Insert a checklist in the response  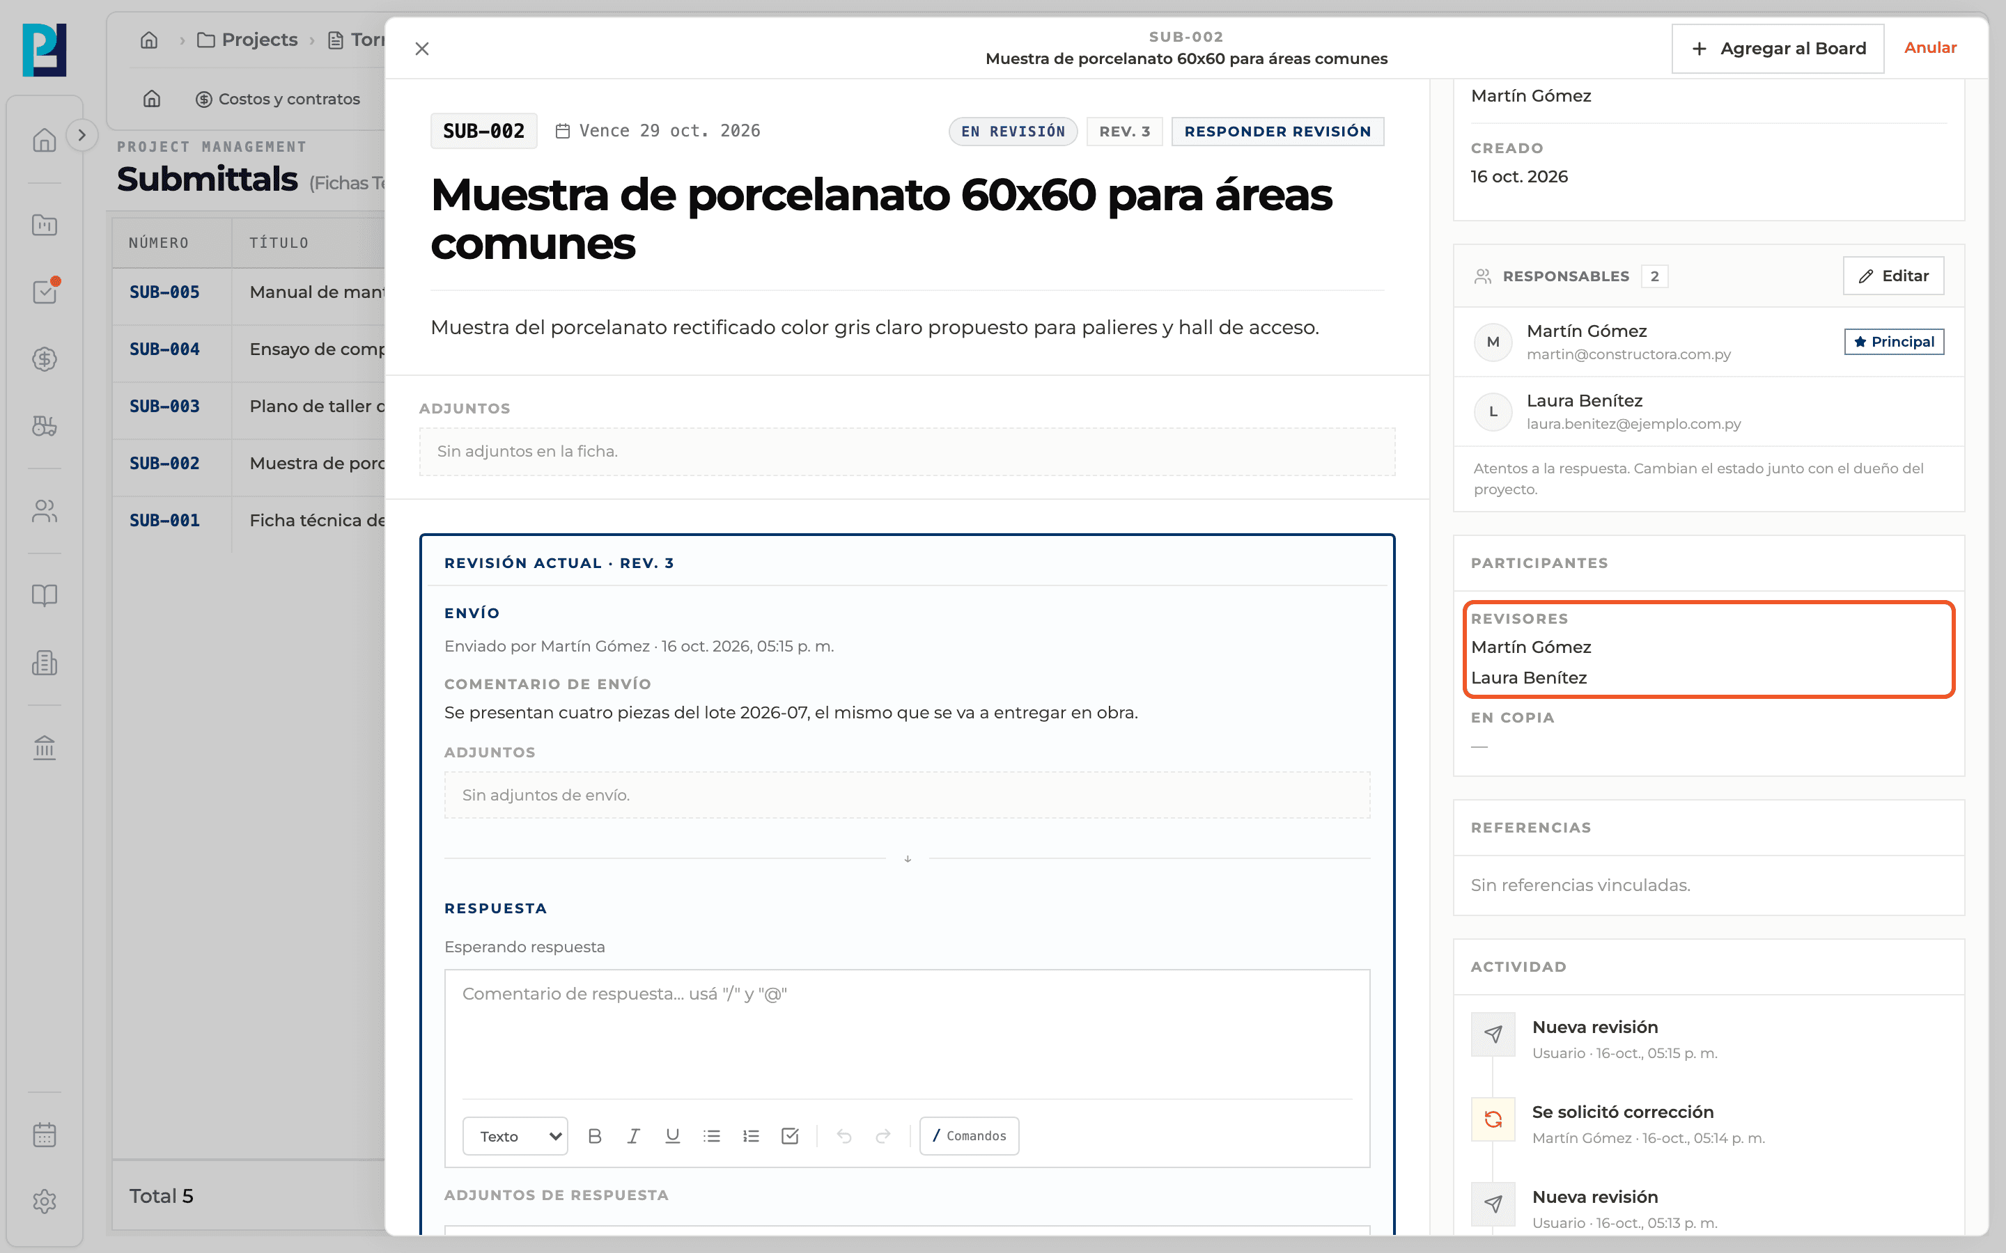tap(790, 1136)
